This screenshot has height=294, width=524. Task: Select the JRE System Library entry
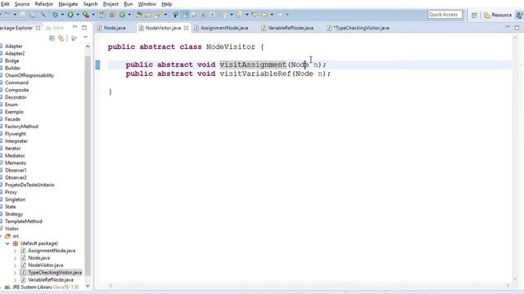pos(45,287)
